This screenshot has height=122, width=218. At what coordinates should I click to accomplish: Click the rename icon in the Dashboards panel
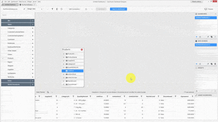(x=208, y=37)
